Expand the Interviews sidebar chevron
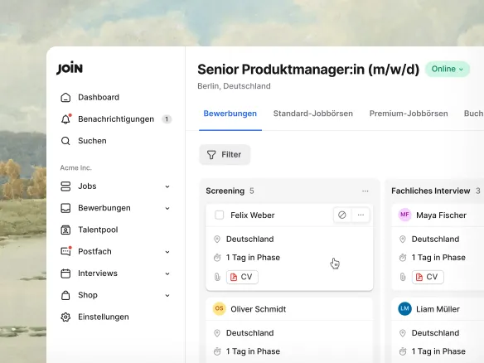 [167, 273]
